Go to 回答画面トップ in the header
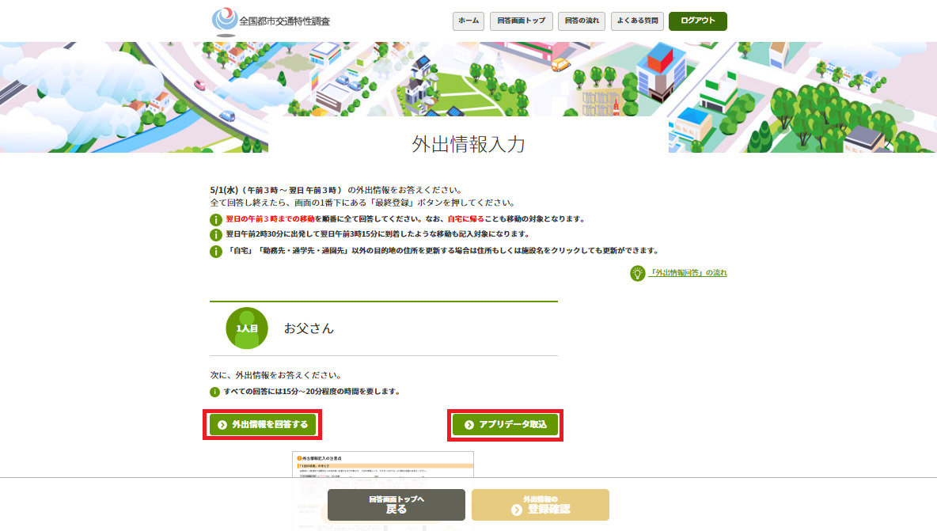 [521, 21]
